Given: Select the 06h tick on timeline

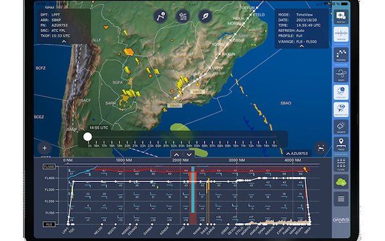Looking at the screenshot, I should coord(205,144).
